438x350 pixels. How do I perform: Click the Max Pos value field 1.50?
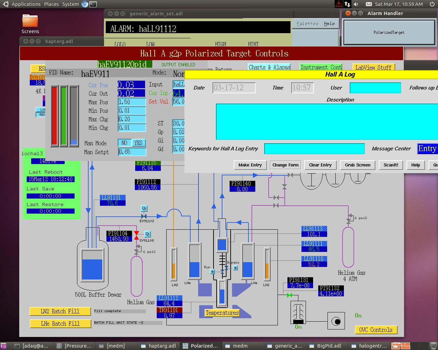click(132, 102)
